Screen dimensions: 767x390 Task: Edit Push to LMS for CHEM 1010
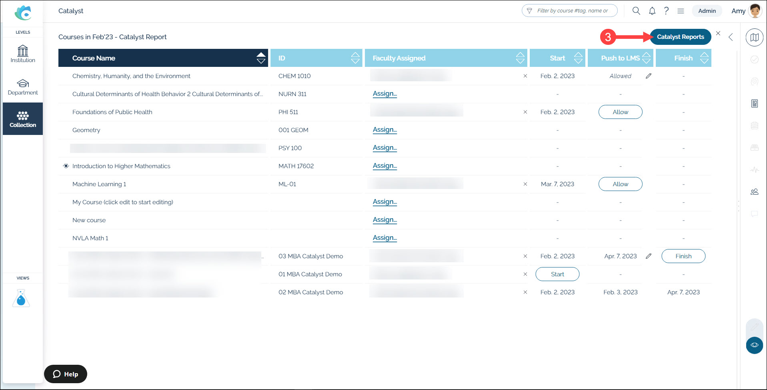click(649, 76)
